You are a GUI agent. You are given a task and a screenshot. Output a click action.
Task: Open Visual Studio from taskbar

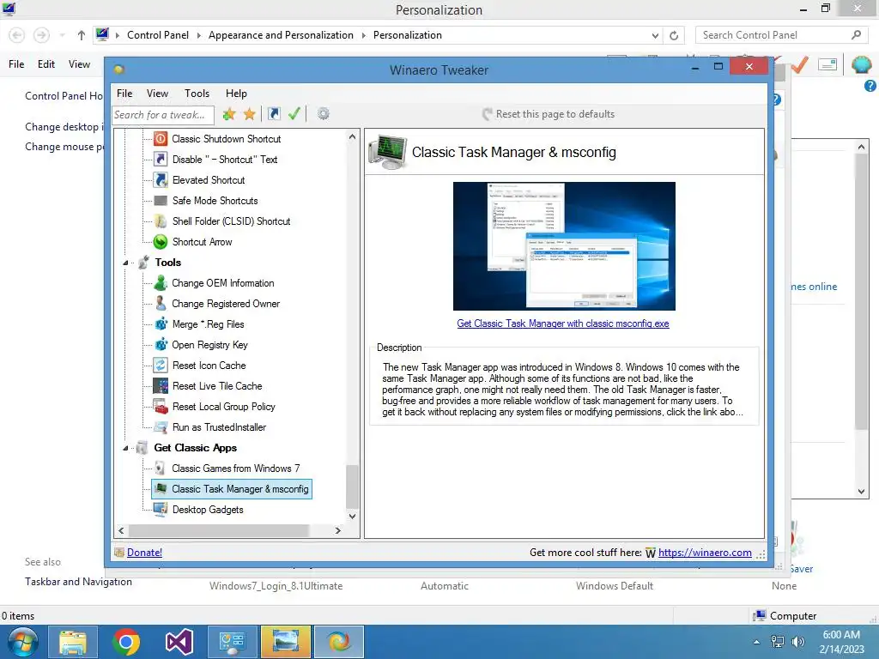click(x=179, y=642)
